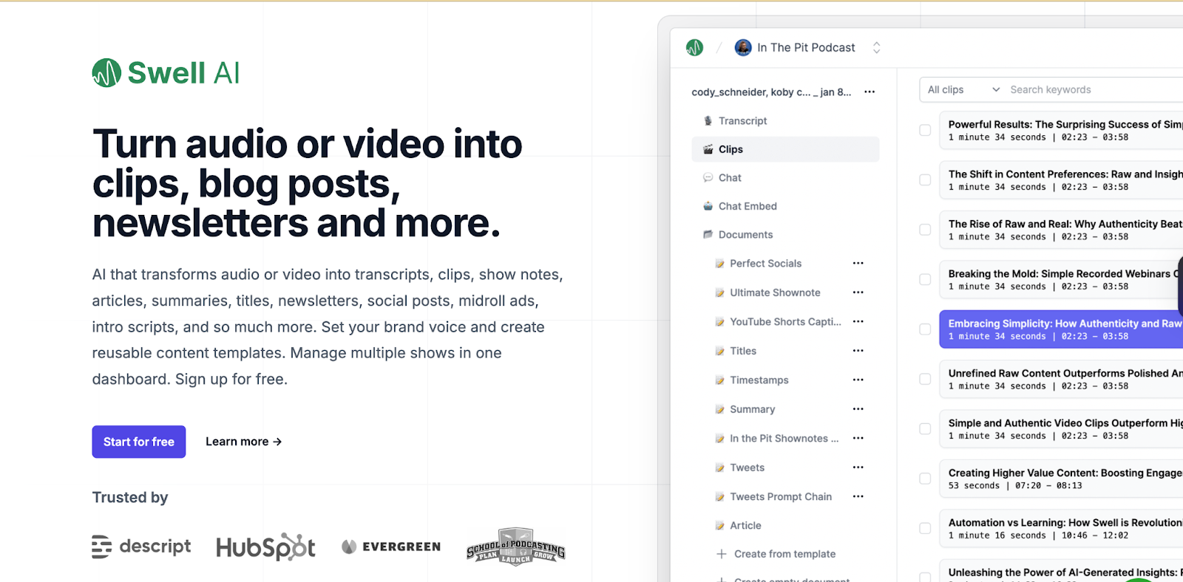Open the YouTube Shorts Capti... document
This screenshot has height=582, width=1183.
point(785,322)
